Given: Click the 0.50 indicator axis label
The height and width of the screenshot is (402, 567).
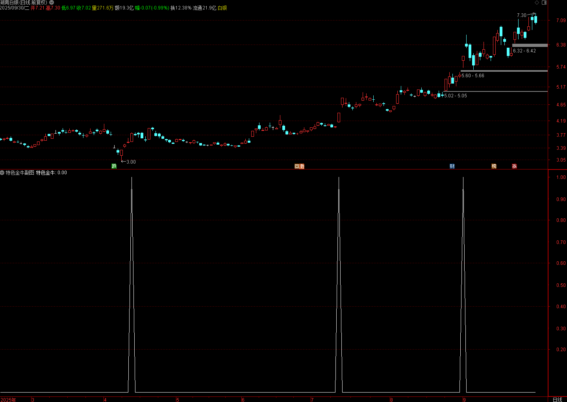Looking at the screenshot, I should coord(561,285).
